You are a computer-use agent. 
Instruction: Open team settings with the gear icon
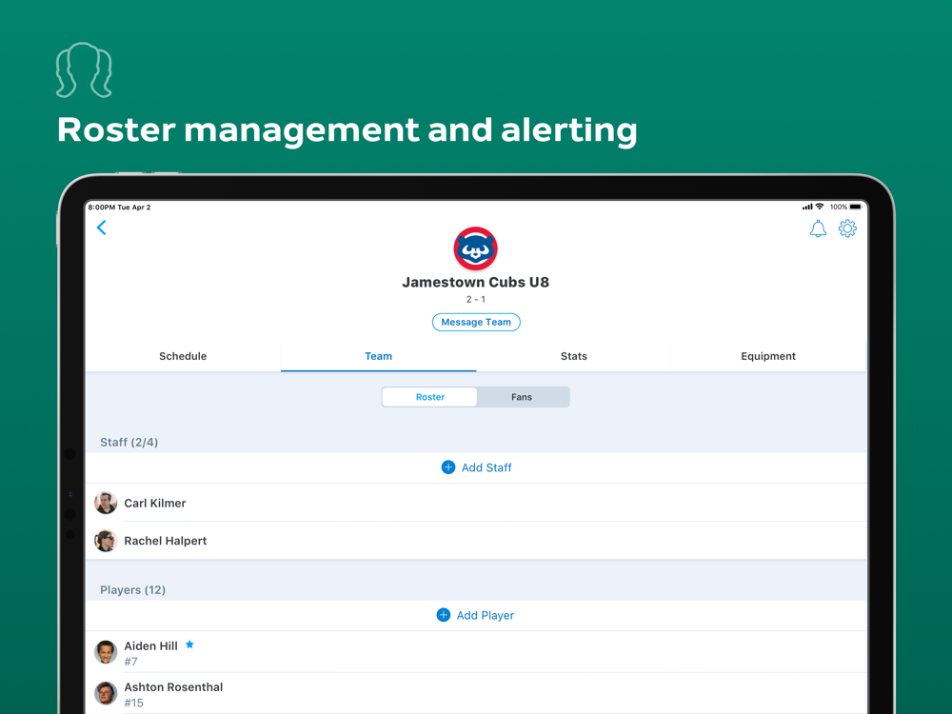pos(847,228)
